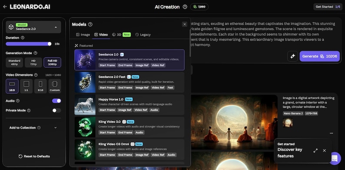Image resolution: width=345 pixels, height=170 pixels.
Task: Select HD 720p generation mode
Action: (33, 62)
